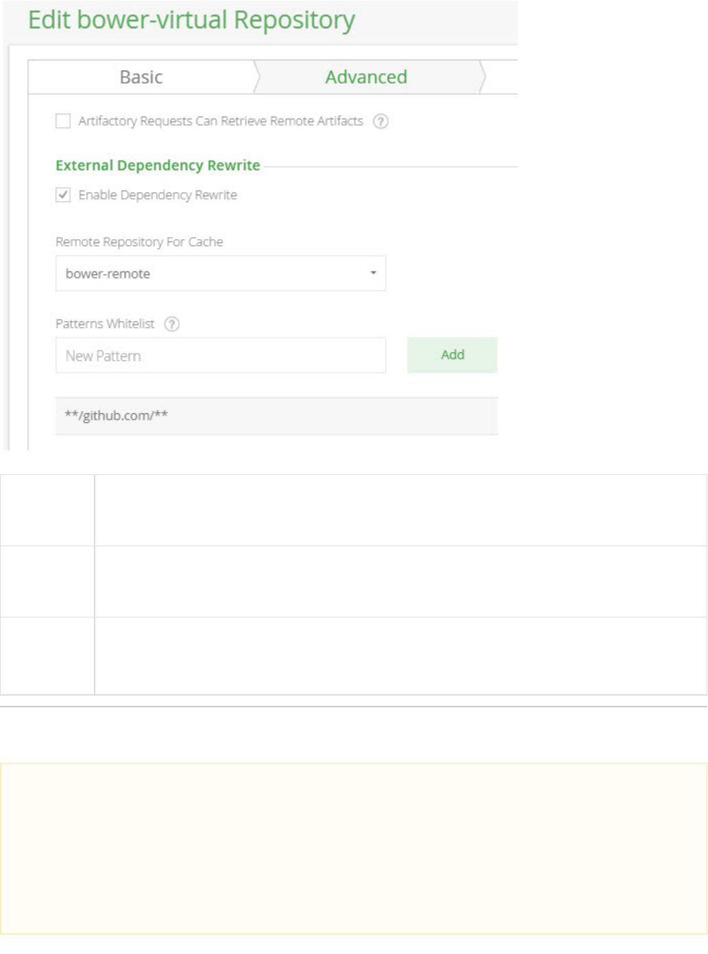Click inside the pale yellow note box

[354, 848]
